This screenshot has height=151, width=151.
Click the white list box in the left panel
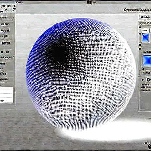(x=7, y=95)
